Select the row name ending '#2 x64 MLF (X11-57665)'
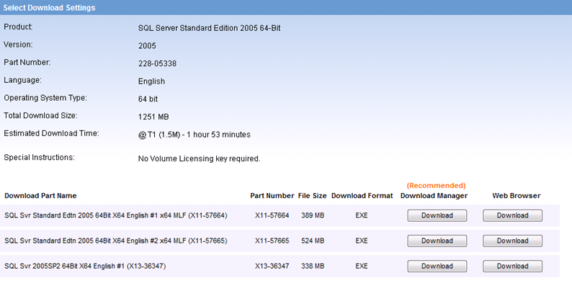Viewport: 572px width, 283px height. click(x=116, y=241)
